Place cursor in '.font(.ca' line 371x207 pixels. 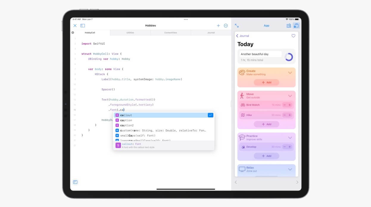tap(116, 110)
